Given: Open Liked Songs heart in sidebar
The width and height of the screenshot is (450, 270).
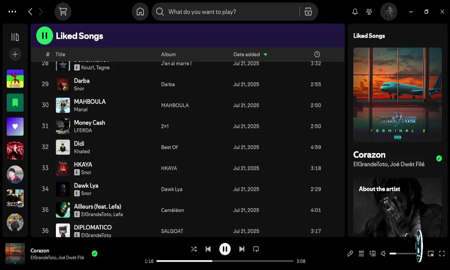Looking at the screenshot, I should pos(15,126).
